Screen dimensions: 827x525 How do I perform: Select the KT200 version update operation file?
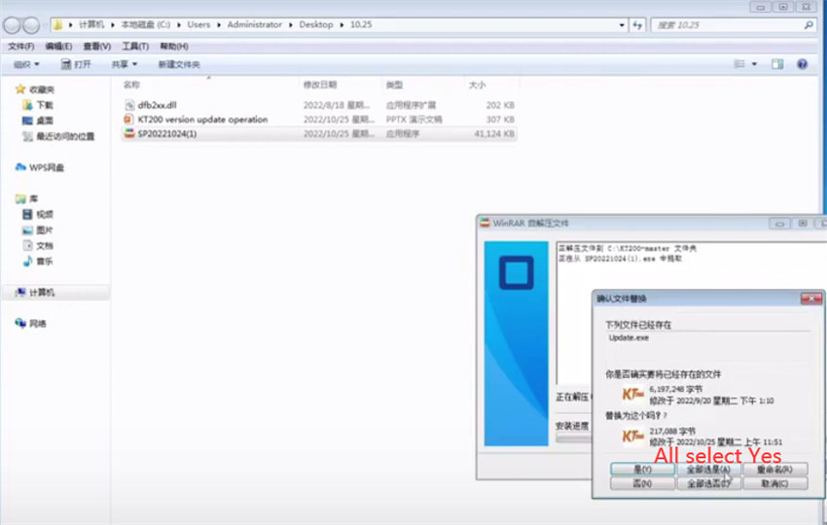click(x=202, y=119)
